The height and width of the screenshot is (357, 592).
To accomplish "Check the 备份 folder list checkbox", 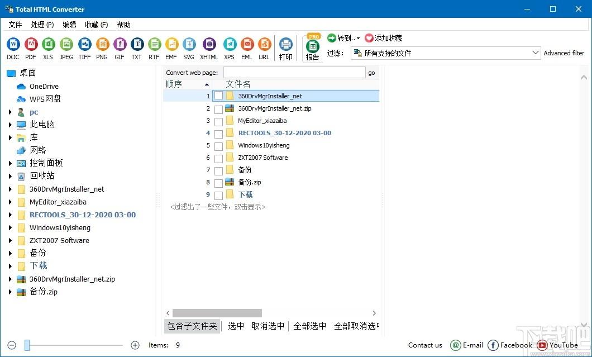I will click(218, 171).
